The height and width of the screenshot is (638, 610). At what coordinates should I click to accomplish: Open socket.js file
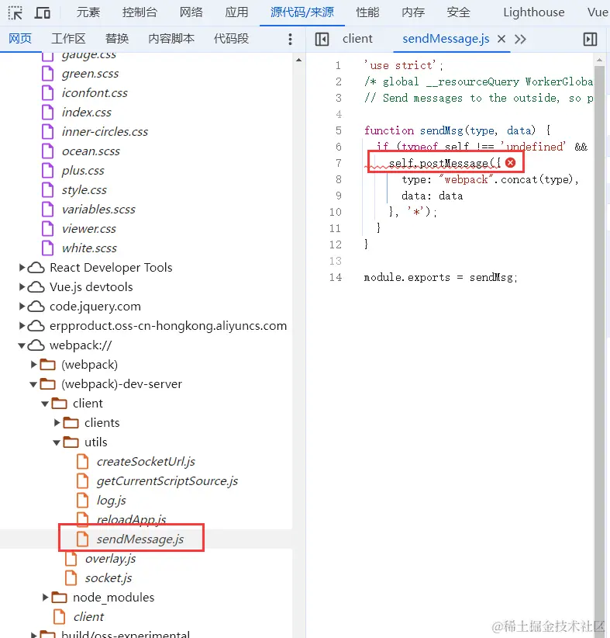[108, 577]
